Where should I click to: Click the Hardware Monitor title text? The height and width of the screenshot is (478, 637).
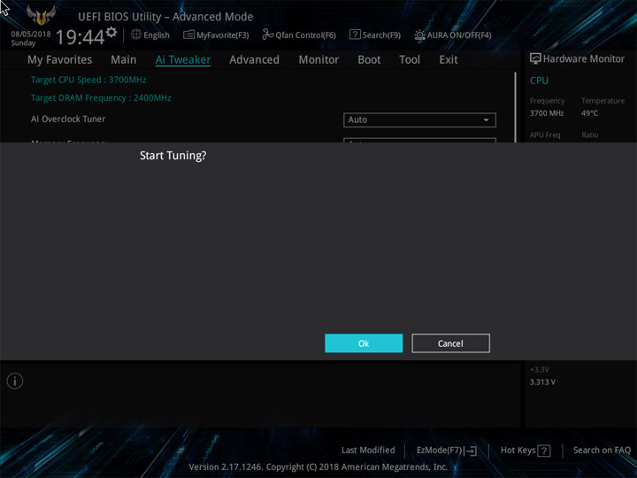pyautogui.click(x=584, y=59)
